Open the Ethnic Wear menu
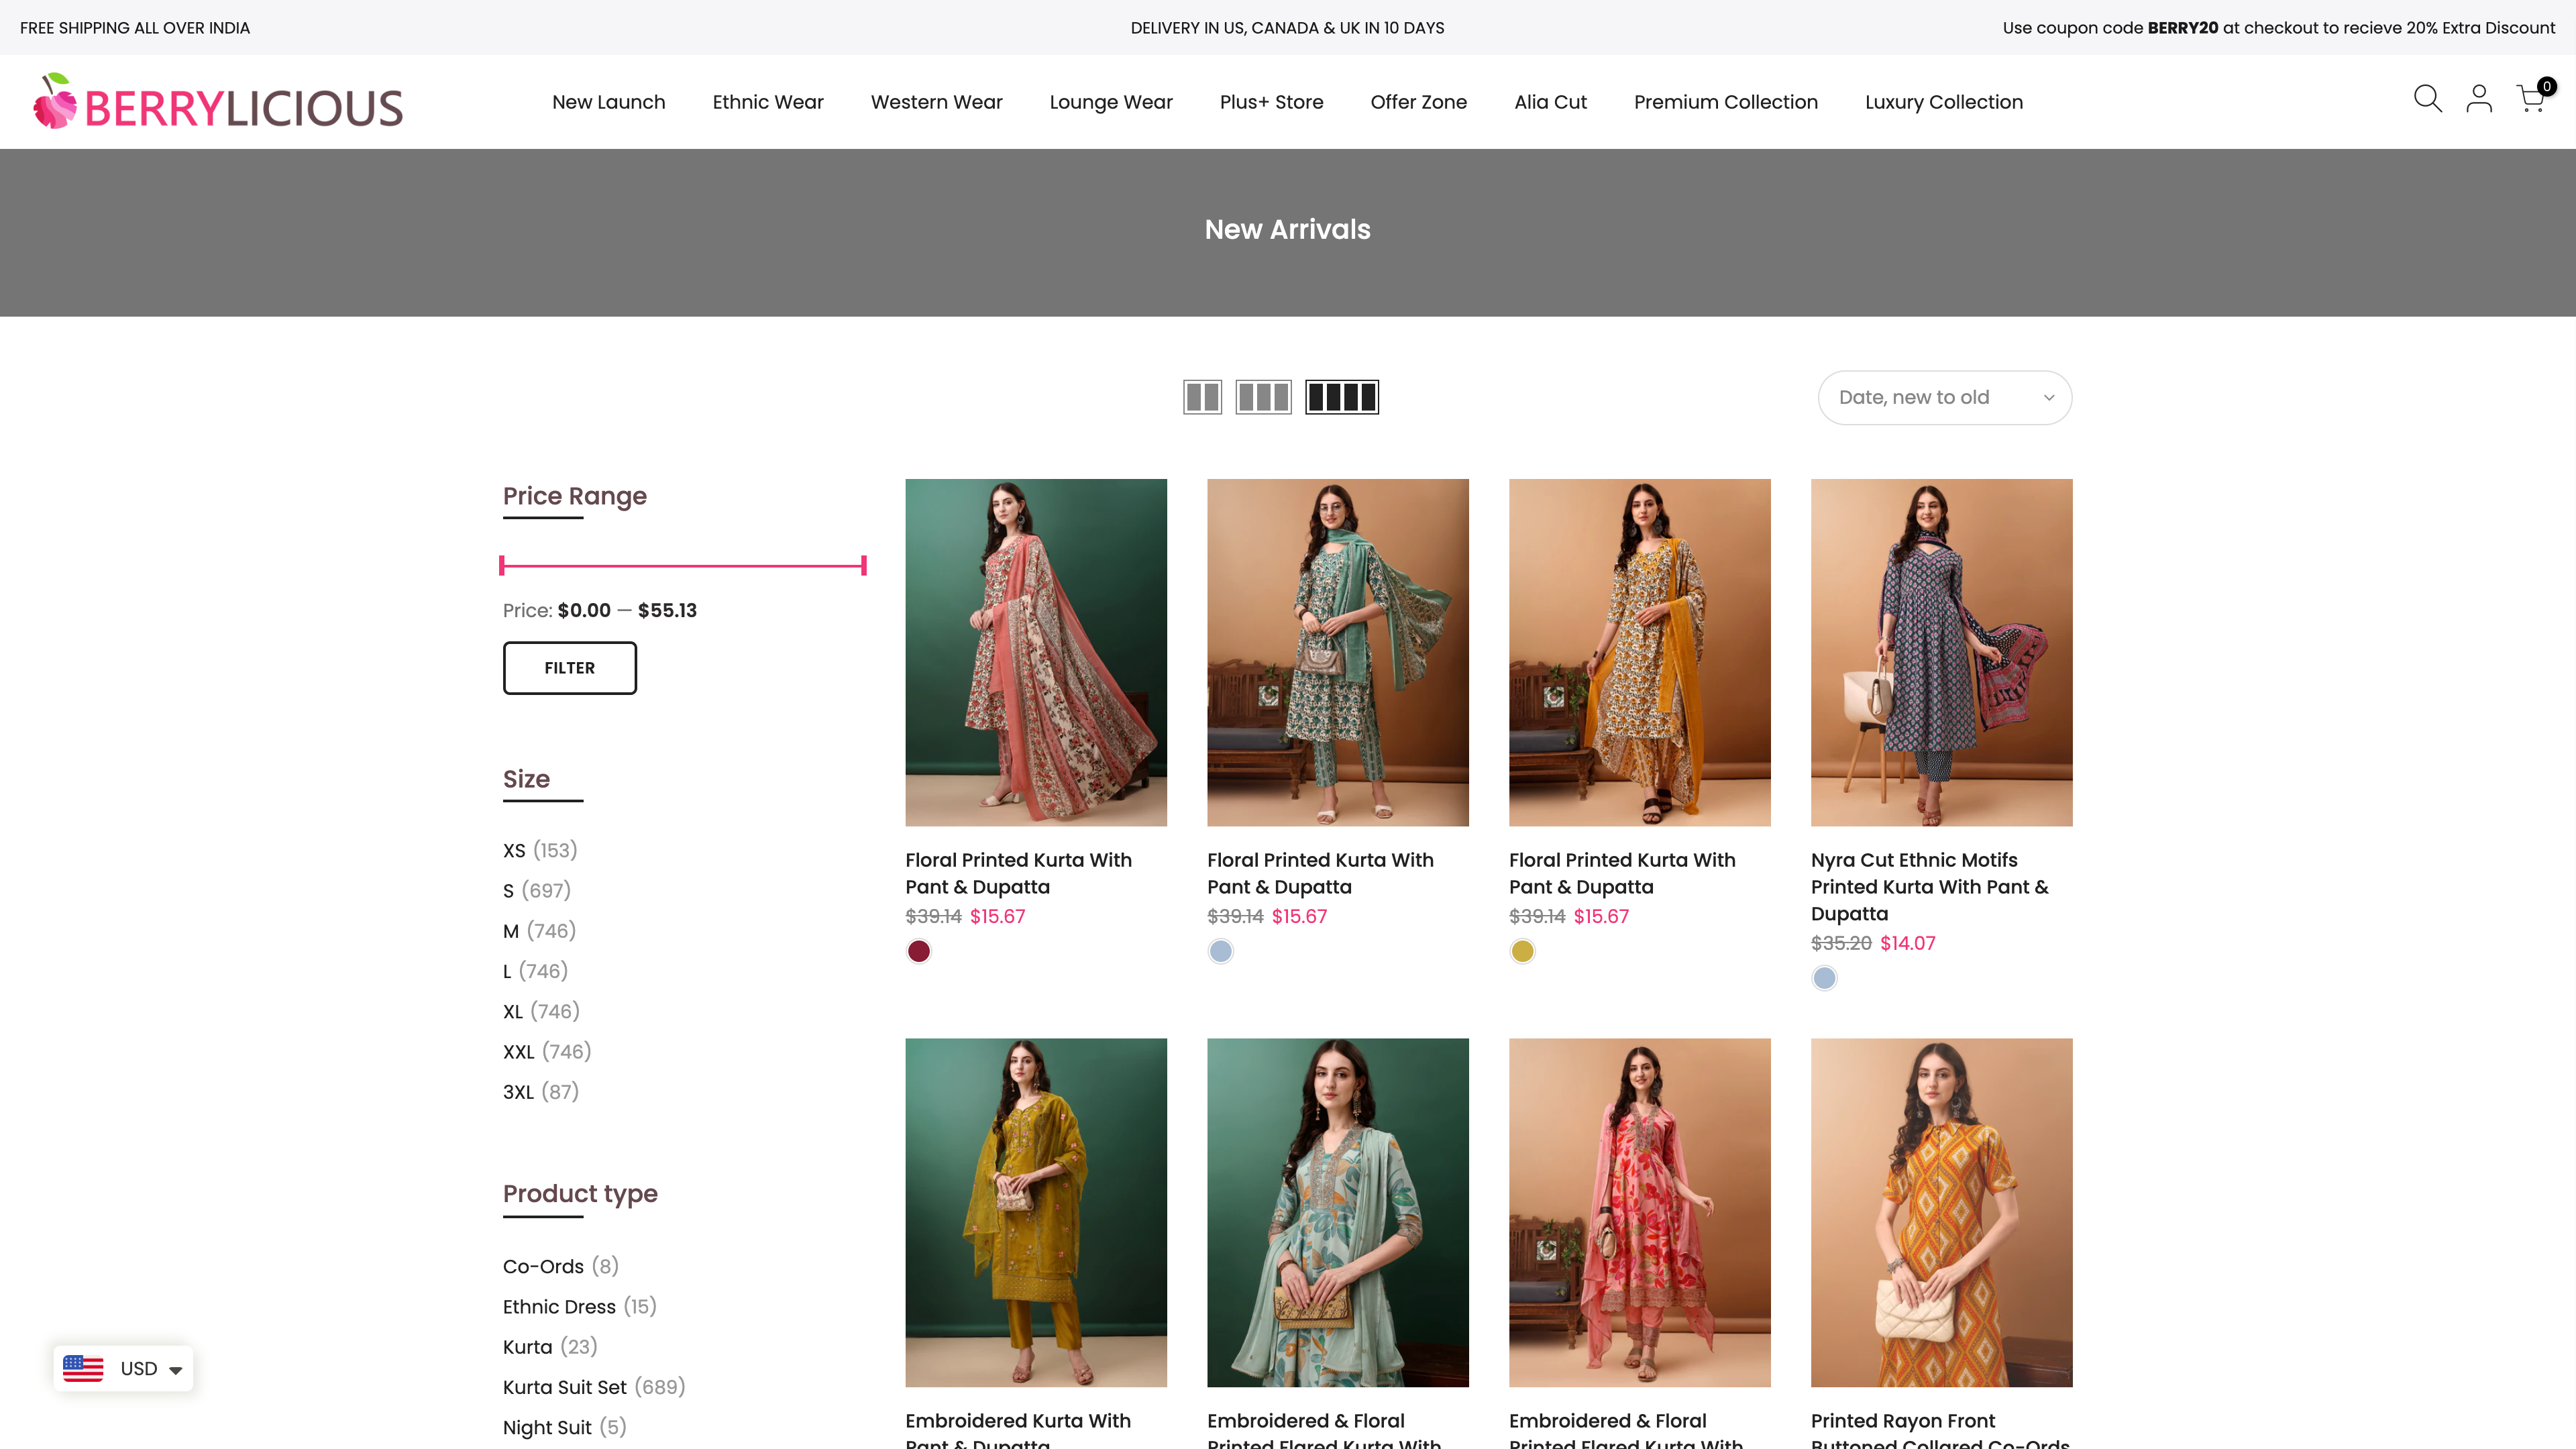This screenshot has height=1449, width=2576. (x=768, y=101)
